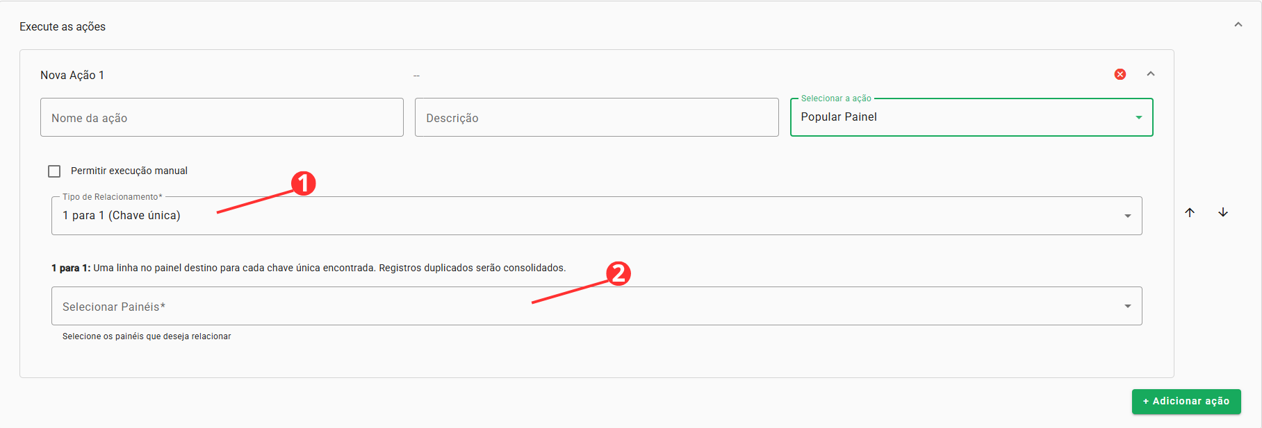Image resolution: width=1262 pixels, height=428 pixels.
Task: Click the Popular Painel selected value
Action: 839,117
